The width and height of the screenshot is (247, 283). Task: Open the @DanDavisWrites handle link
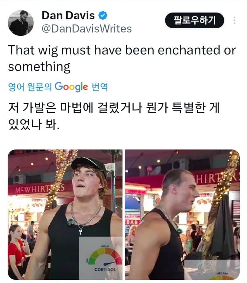[87, 29]
